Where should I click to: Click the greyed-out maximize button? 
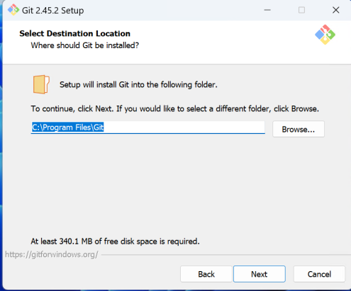(x=301, y=10)
